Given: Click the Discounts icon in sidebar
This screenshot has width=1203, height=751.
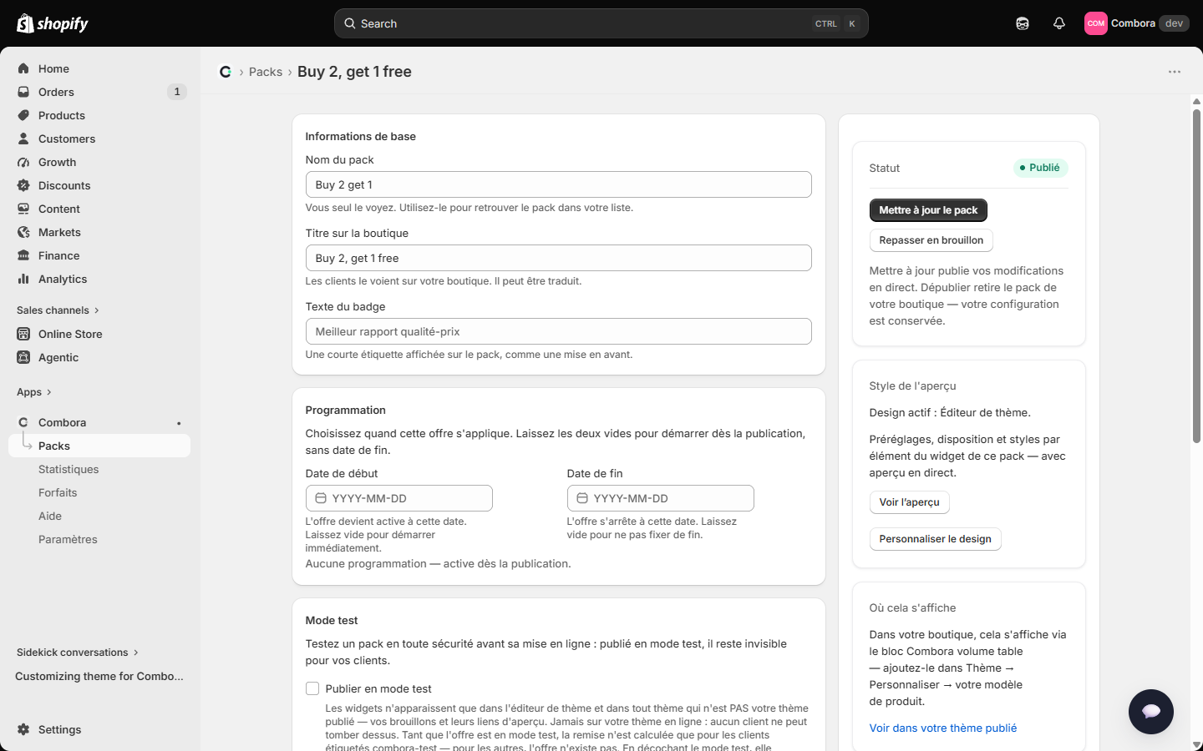Looking at the screenshot, I should coord(23,185).
